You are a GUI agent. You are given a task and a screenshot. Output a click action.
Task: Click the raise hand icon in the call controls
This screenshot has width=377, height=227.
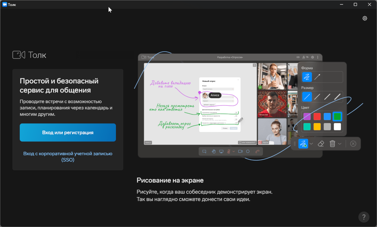pos(214,151)
